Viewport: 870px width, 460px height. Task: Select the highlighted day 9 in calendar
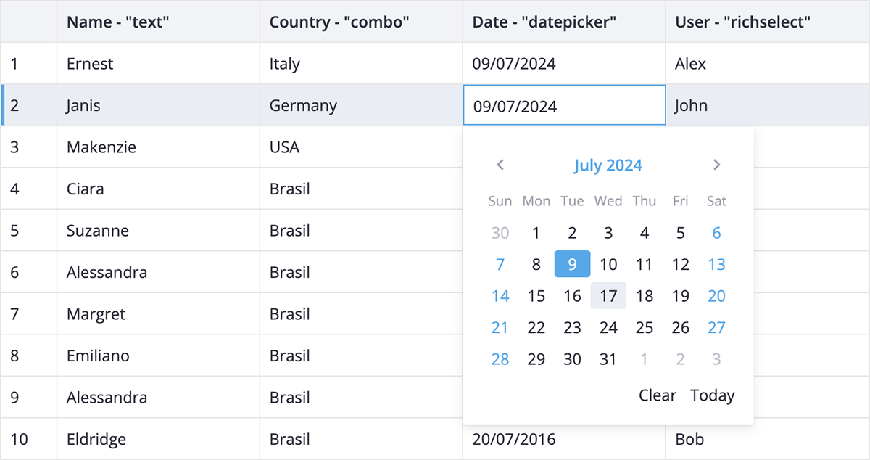tap(572, 264)
